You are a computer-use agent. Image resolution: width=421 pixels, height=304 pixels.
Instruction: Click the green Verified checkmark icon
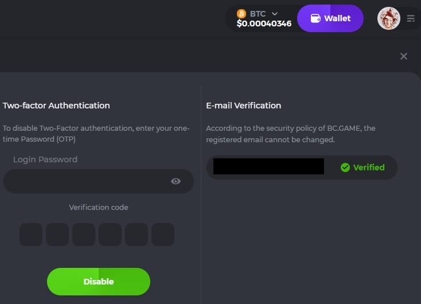pyautogui.click(x=345, y=167)
